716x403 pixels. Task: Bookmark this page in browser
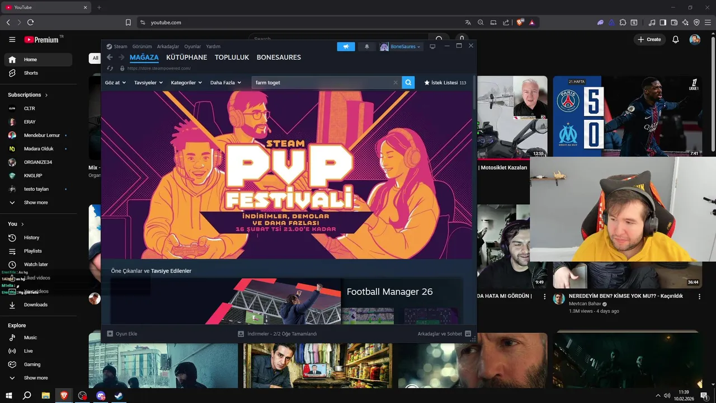[x=128, y=22]
